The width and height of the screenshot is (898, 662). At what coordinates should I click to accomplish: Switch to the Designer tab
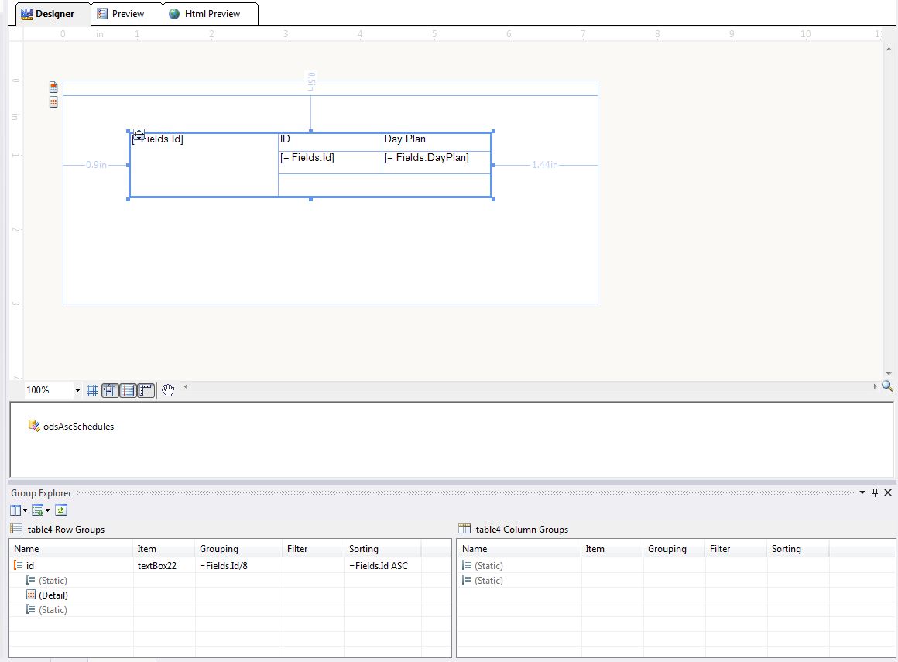(53, 14)
